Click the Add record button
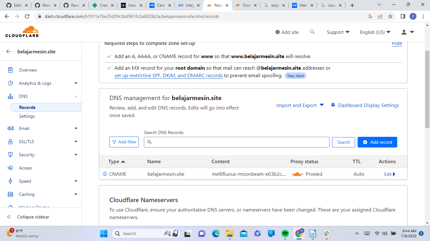This screenshot has width=430, height=241. click(x=377, y=142)
